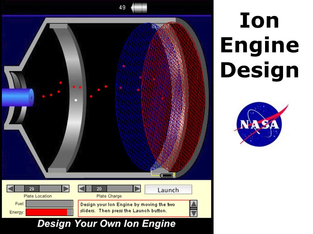Decrease Plate Location with left arrow

10,188
